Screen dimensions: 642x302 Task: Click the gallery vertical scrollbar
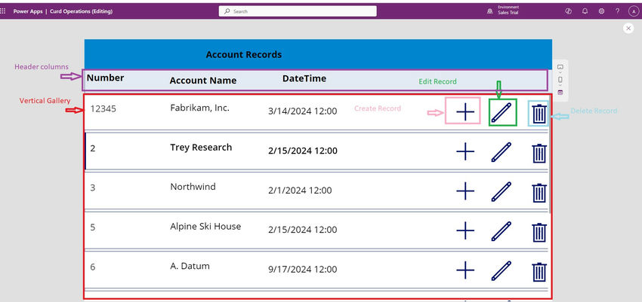550,151
